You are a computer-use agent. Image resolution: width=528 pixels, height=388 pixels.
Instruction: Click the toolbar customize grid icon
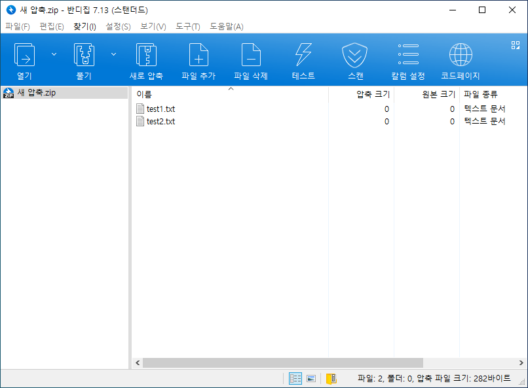[x=515, y=45]
